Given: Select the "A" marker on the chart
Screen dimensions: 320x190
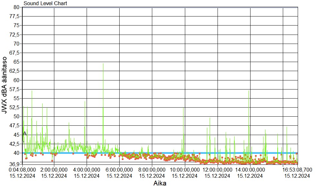Looking at the screenshot, I should coord(25,133).
